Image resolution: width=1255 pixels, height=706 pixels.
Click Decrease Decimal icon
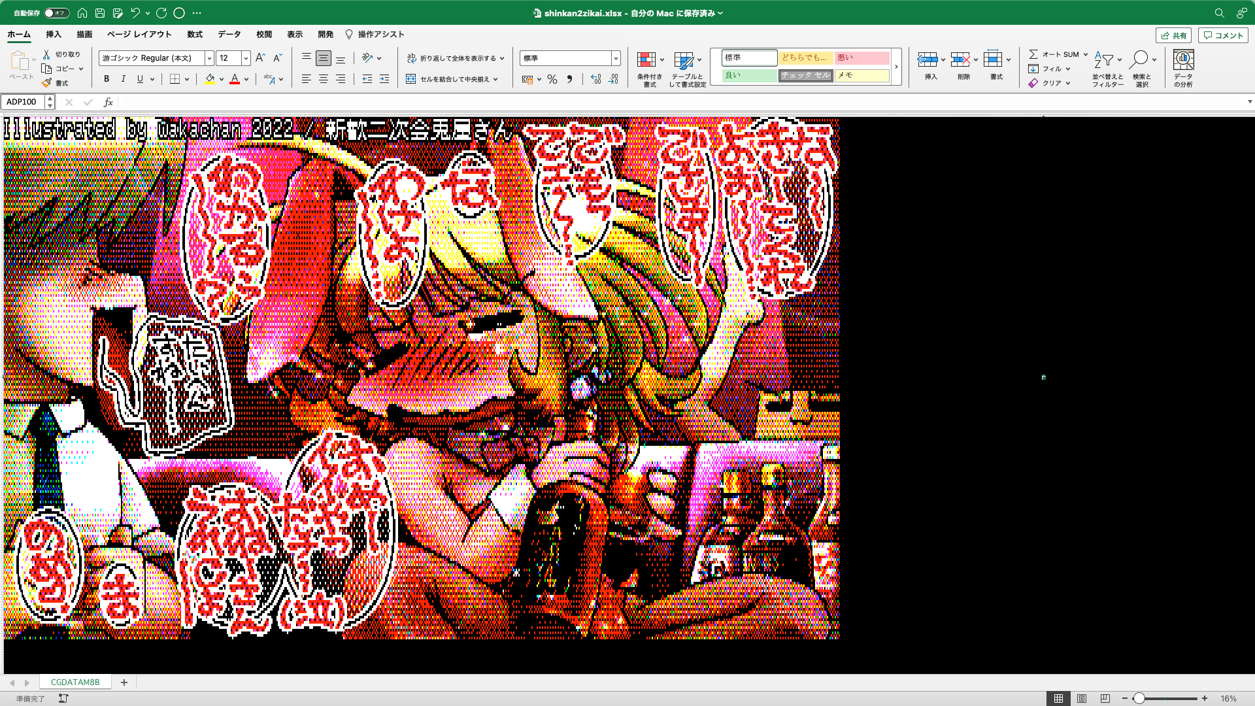pos(613,79)
